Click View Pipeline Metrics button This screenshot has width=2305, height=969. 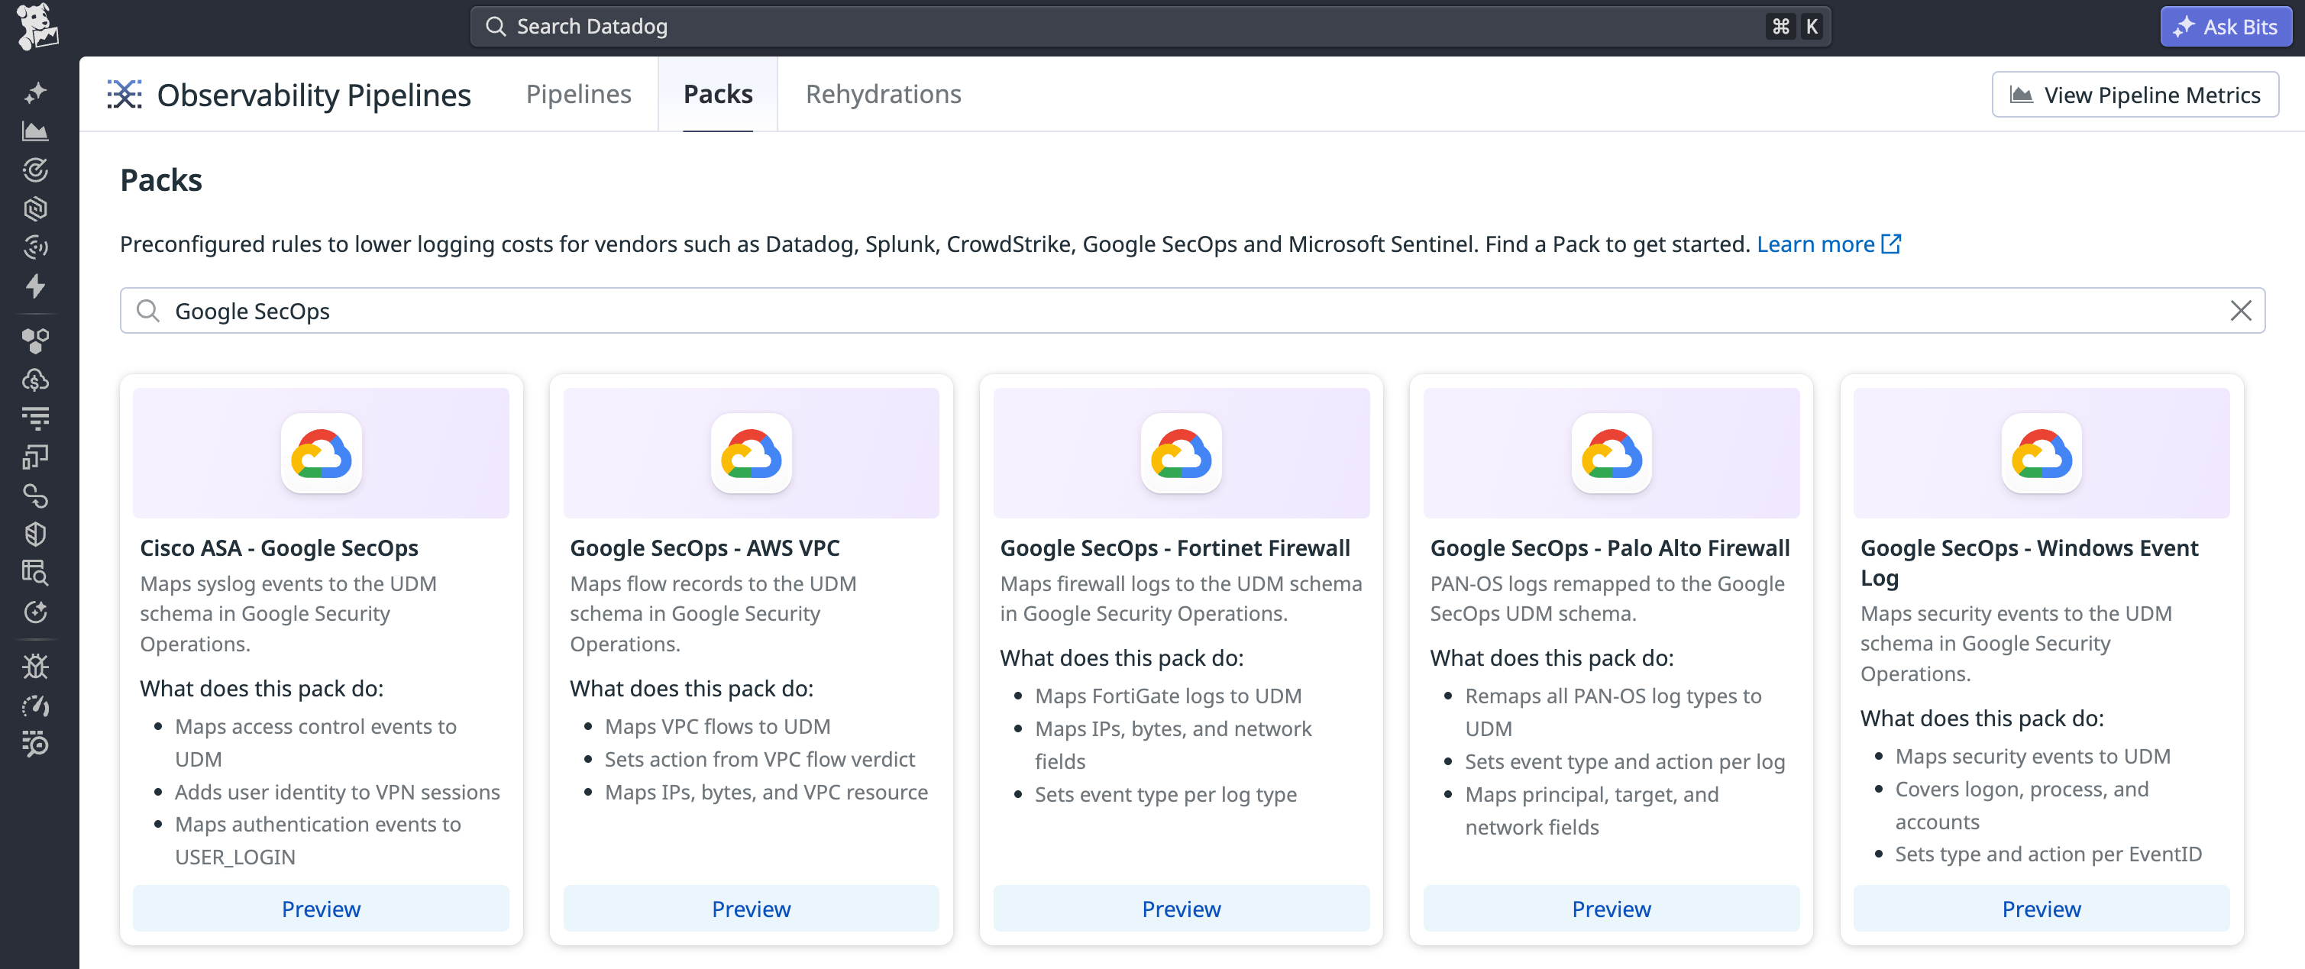point(2135,94)
